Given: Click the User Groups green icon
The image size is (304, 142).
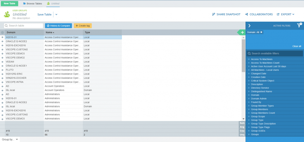Looking at the screenshot, I should (7, 14).
